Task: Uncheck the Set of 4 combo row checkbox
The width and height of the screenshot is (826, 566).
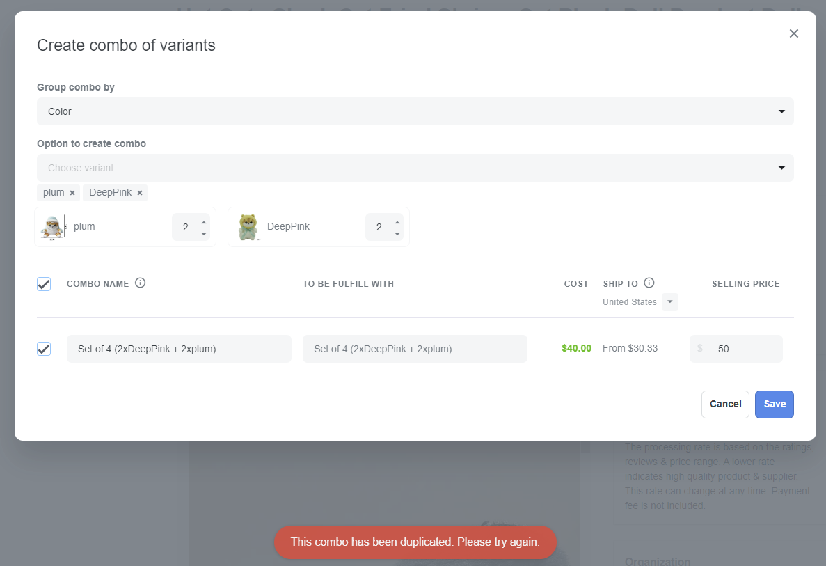Action: point(44,349)
